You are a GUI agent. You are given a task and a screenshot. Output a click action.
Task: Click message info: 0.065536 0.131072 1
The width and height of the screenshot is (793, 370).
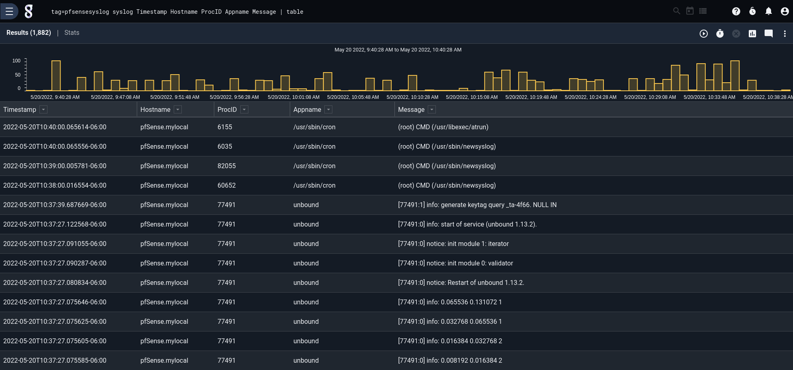click(450, 302)
